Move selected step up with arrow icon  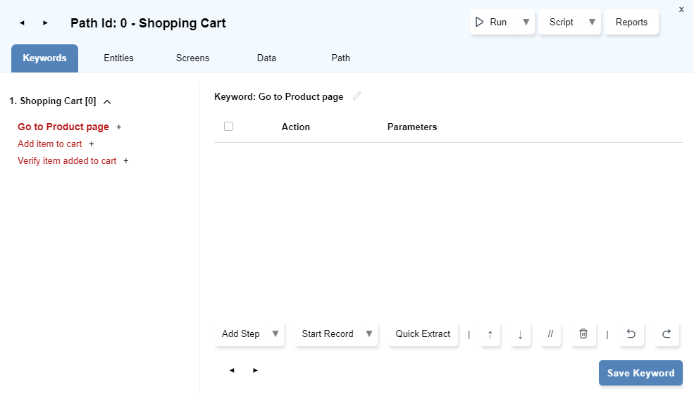[x=490, y=334]
